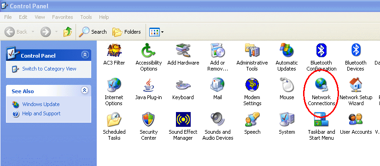Collapse the Control Panel sidebar section
Viewport: 380px width, 166px height.
[85, 55]
